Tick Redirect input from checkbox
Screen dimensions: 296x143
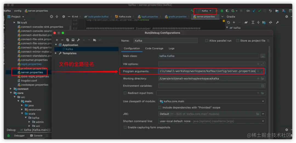125,93
